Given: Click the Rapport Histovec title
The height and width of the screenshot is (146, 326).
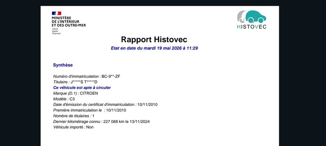Looking at the screenshot, I should [x=154, y=39].
